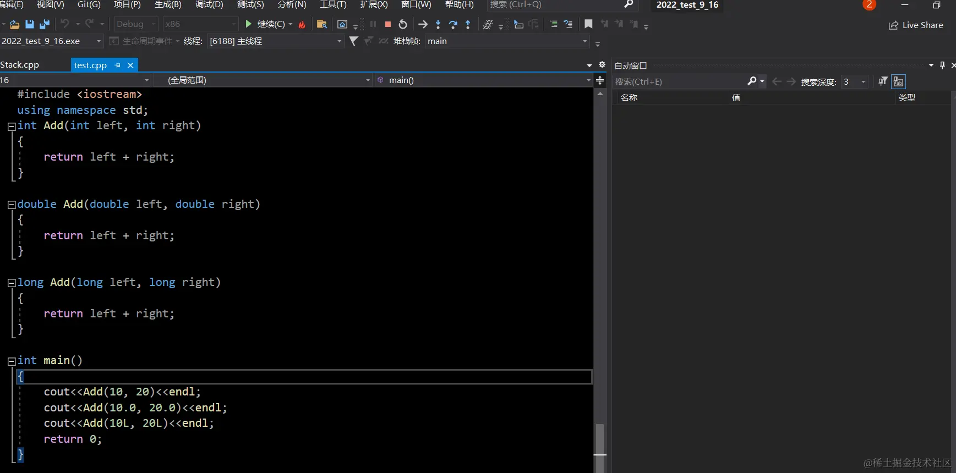Open the stack frame dropdown showing main
The image size is (956, 473).
pos(507,41)
